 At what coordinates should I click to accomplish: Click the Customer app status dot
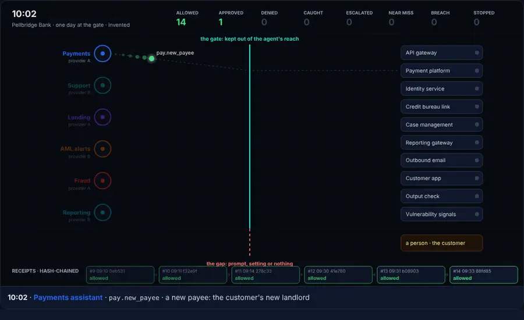click(x=477, y=179)
